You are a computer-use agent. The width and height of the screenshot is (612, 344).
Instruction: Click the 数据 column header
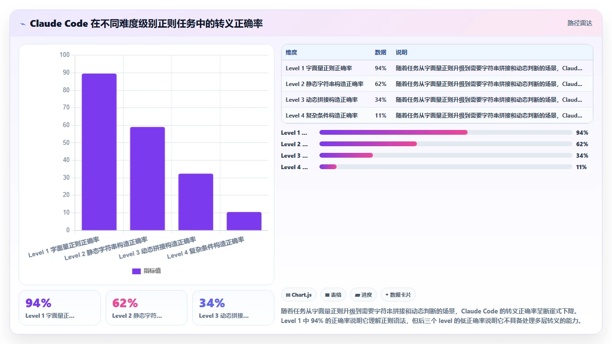(x=381, y=53)
